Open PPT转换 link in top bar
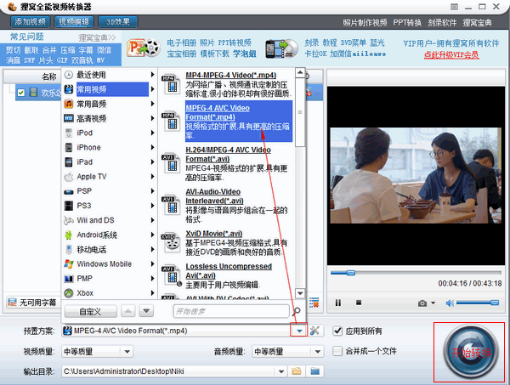This screenshot has height=385, width=510. point(407,23)
